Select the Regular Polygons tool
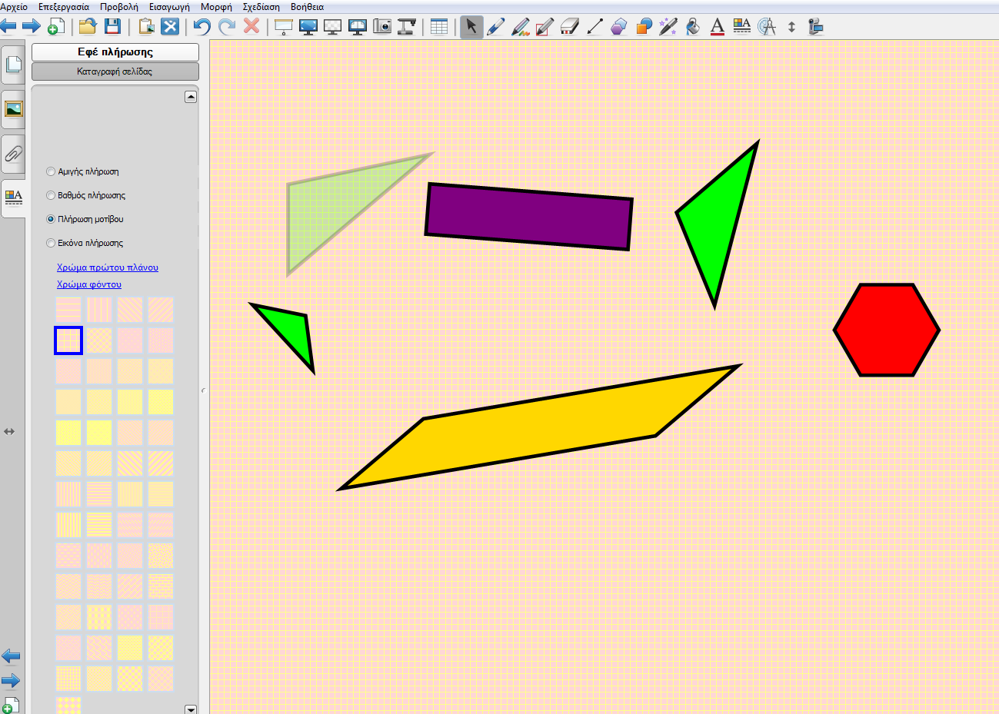This screenshot has width=999, height=714. [619, 27]
